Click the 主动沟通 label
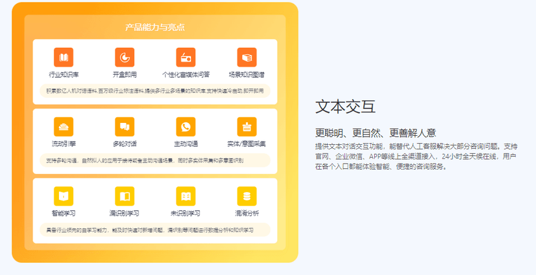 tap(186, 144)
